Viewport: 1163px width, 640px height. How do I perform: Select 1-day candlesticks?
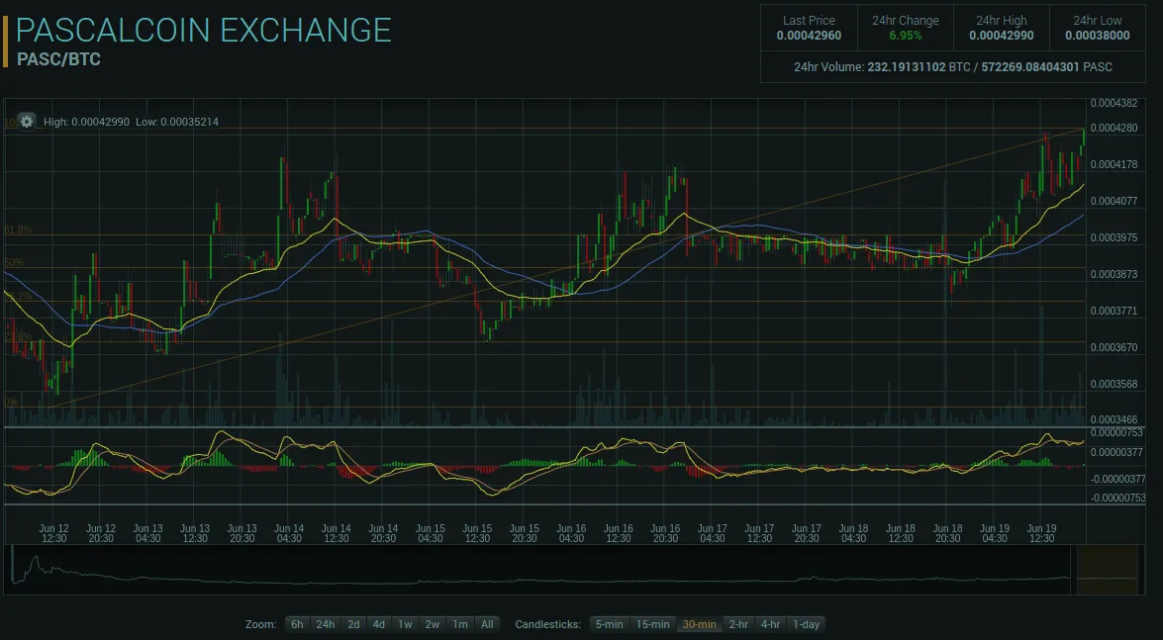807,624
